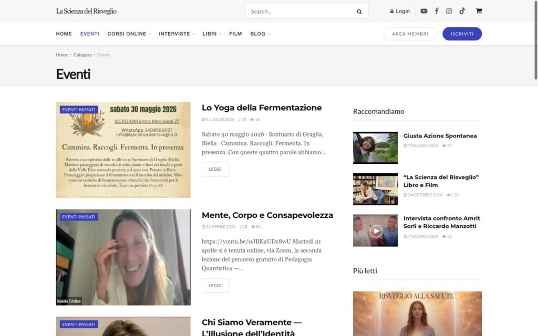Viewport: 538px width, 336px height.
Task: Click Leggi for Lo Yoga della Fermentazione
Action: coord(215,169)
